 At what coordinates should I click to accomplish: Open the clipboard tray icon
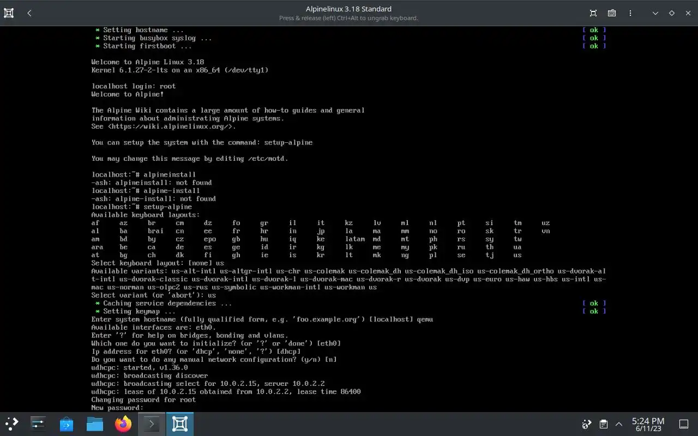(603, 424)
